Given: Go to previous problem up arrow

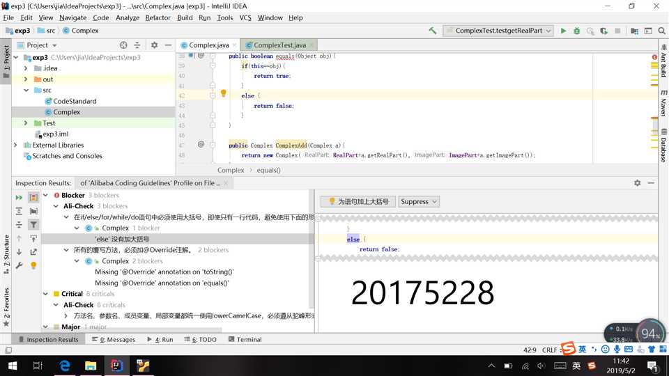Looking at the screenshot, I should click(x=20, y=238).
